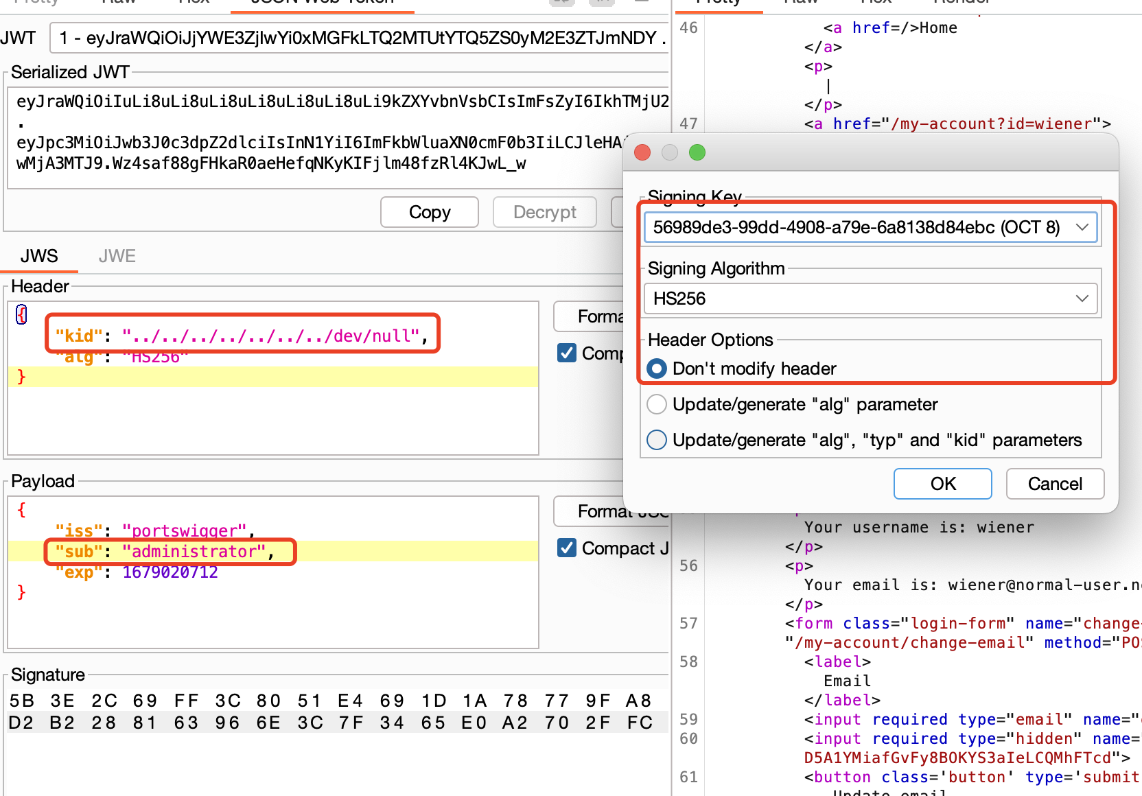
Task: Click the green zoom button of the signing dialog
Action: (x=697, y=152)
